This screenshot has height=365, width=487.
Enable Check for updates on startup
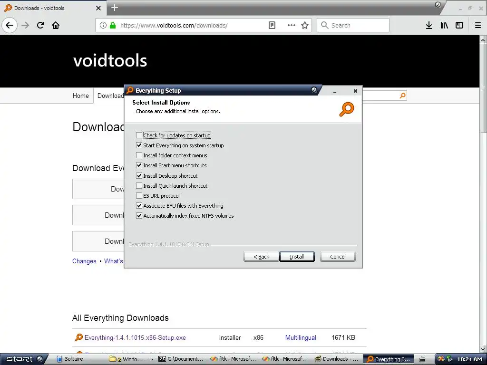(139, 135)
